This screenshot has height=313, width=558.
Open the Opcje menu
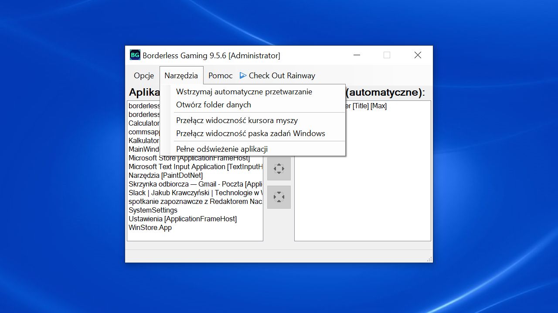[144, 76]
